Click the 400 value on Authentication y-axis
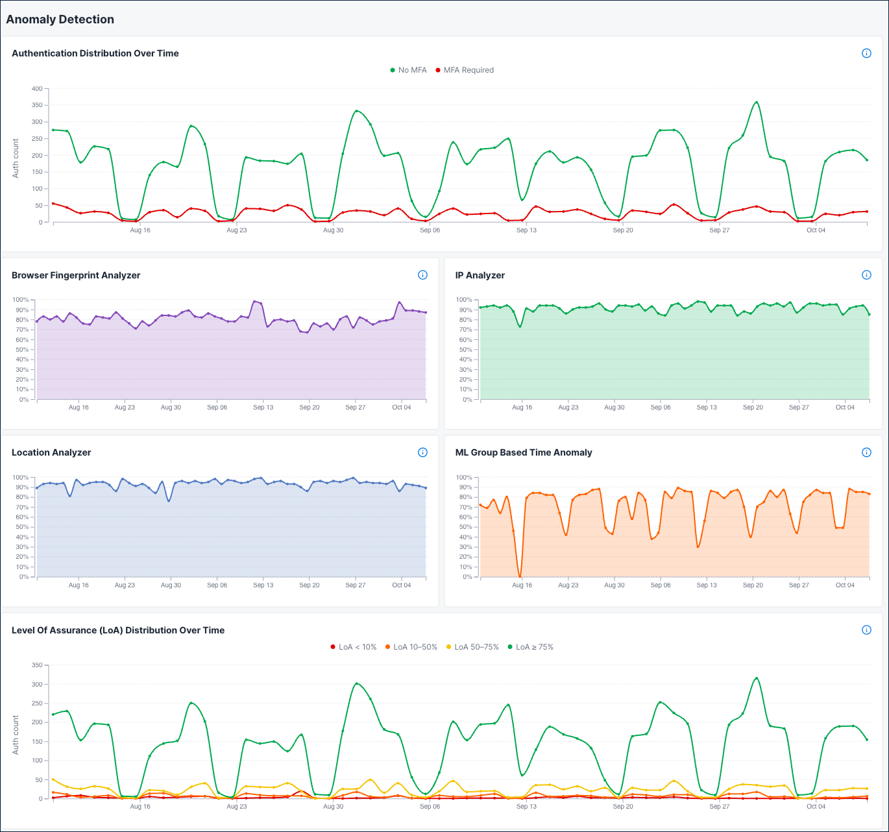Image resolution: width=889 pixels, height=832 pixels. [x=37, y=88]
